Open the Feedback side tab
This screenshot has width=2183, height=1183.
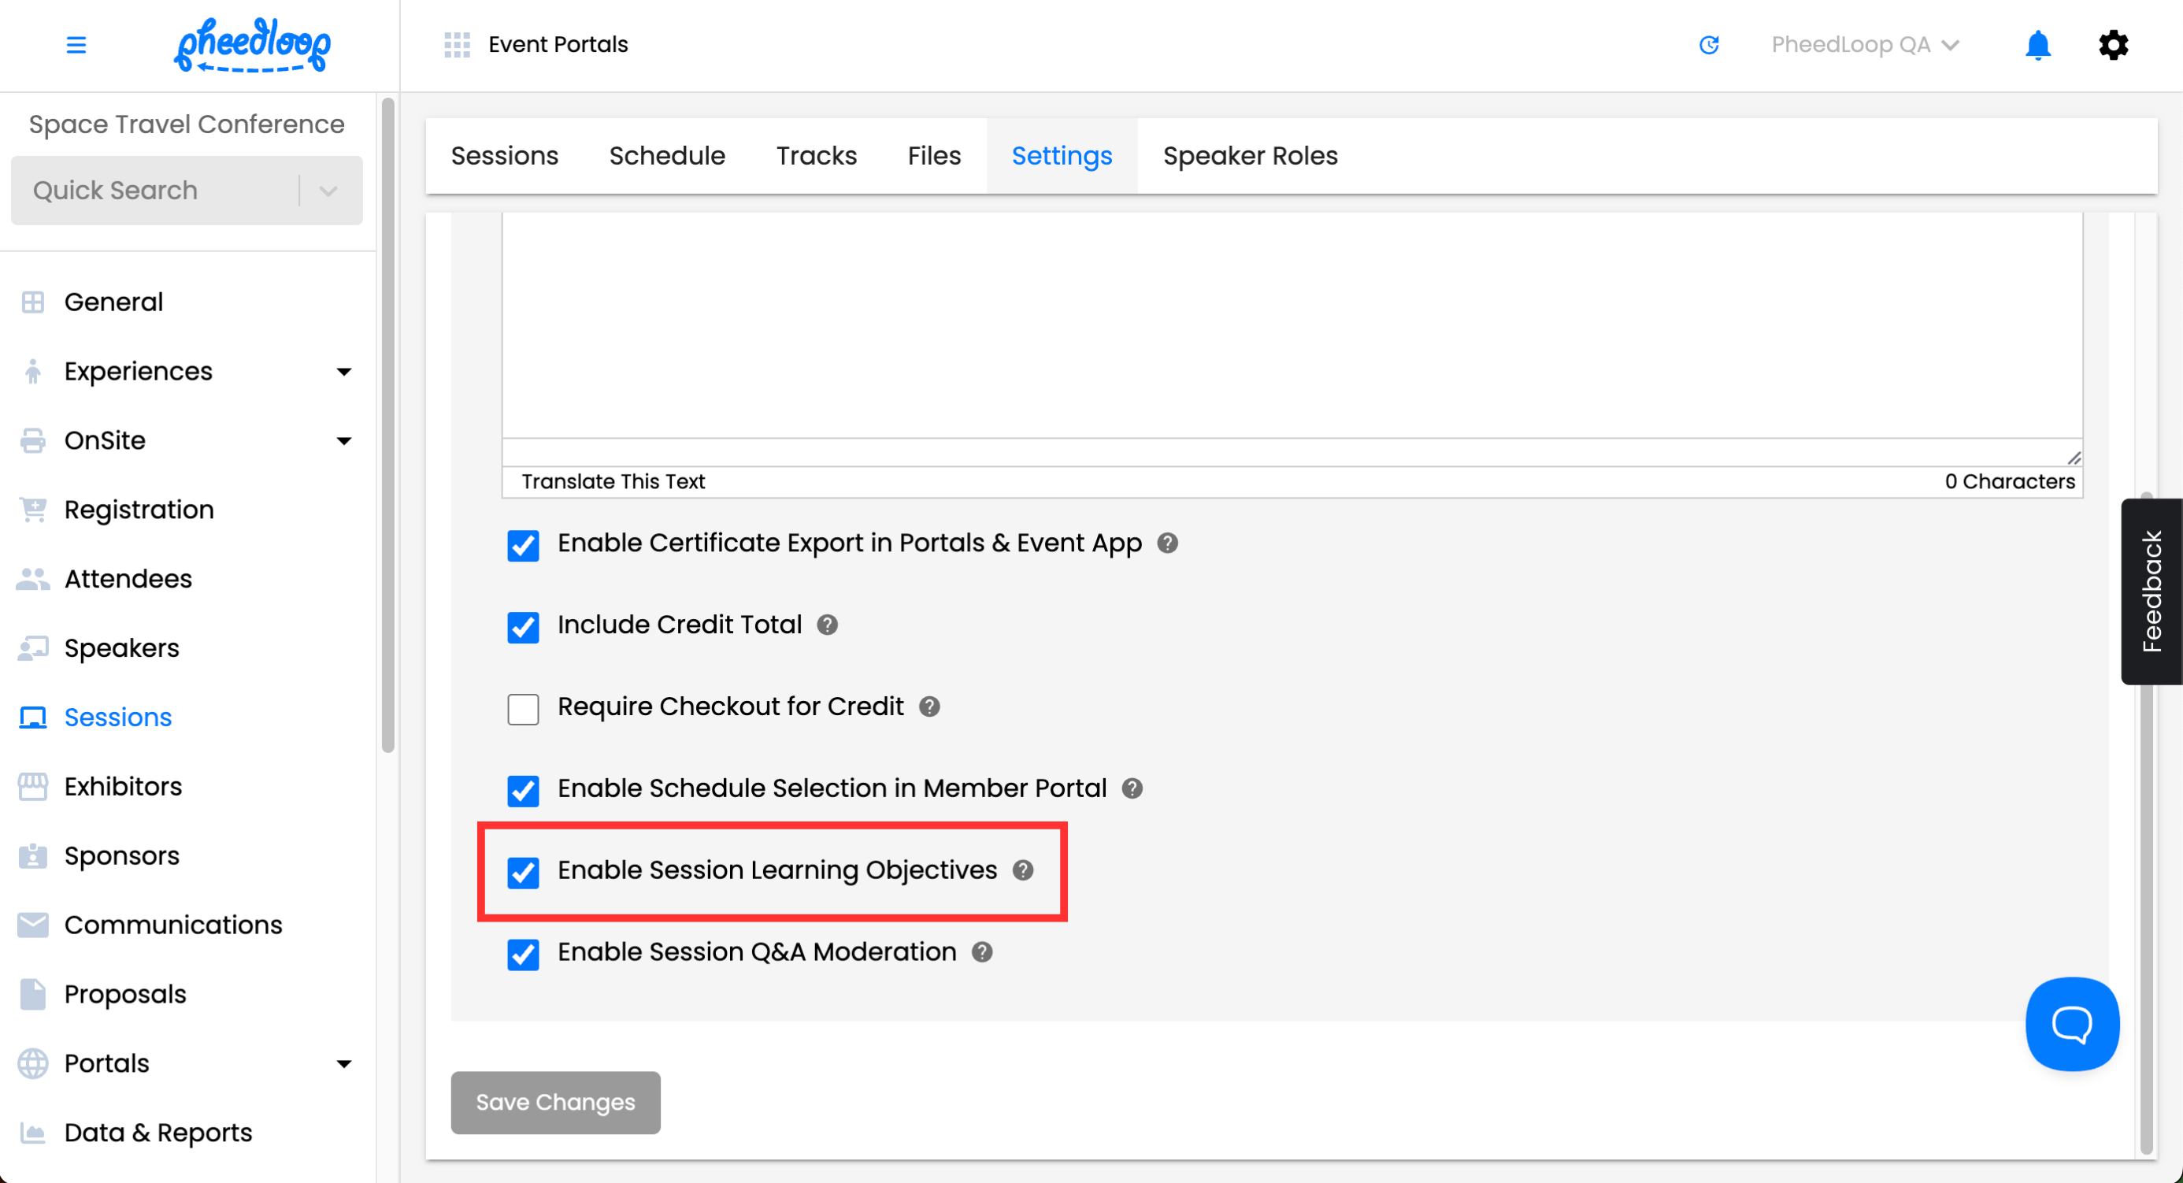(x=2151, y=591)
